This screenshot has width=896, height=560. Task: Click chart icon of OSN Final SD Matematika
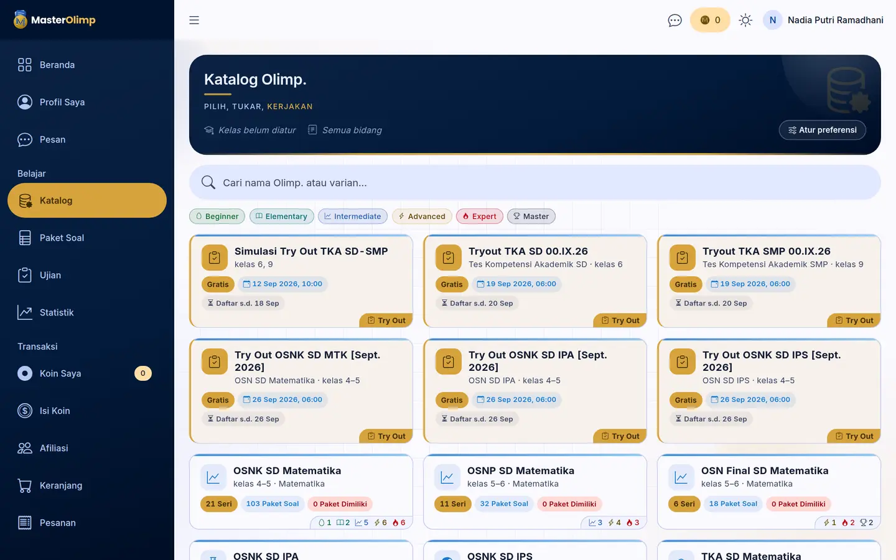(x=681, y=477)
